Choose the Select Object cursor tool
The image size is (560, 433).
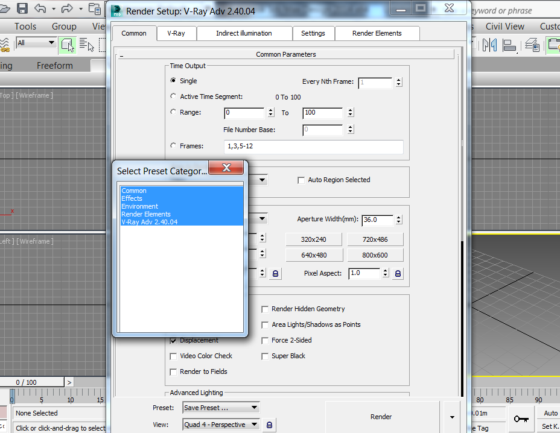68,45
